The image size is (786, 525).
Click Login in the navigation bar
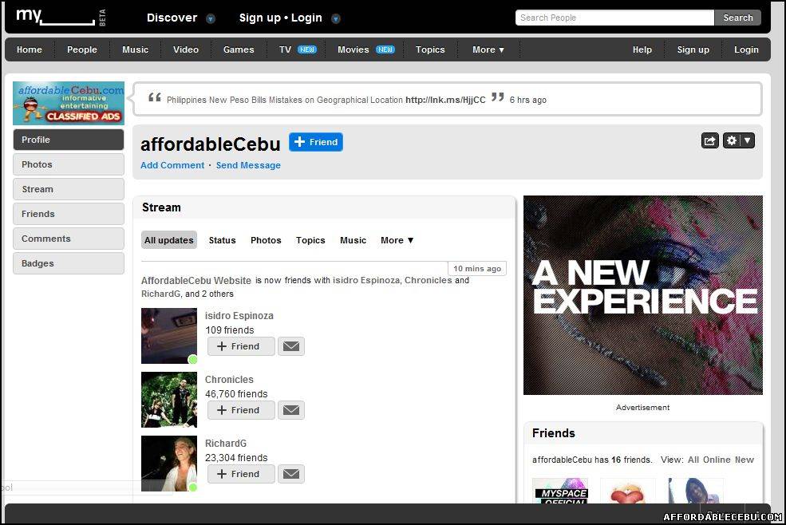746,49
